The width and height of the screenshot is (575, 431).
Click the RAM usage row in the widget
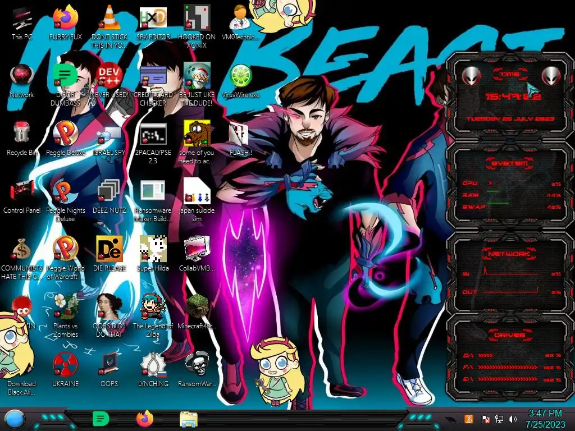tap(512, 195)
